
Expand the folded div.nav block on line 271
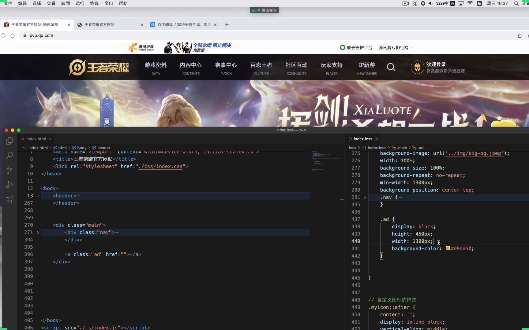38,232
